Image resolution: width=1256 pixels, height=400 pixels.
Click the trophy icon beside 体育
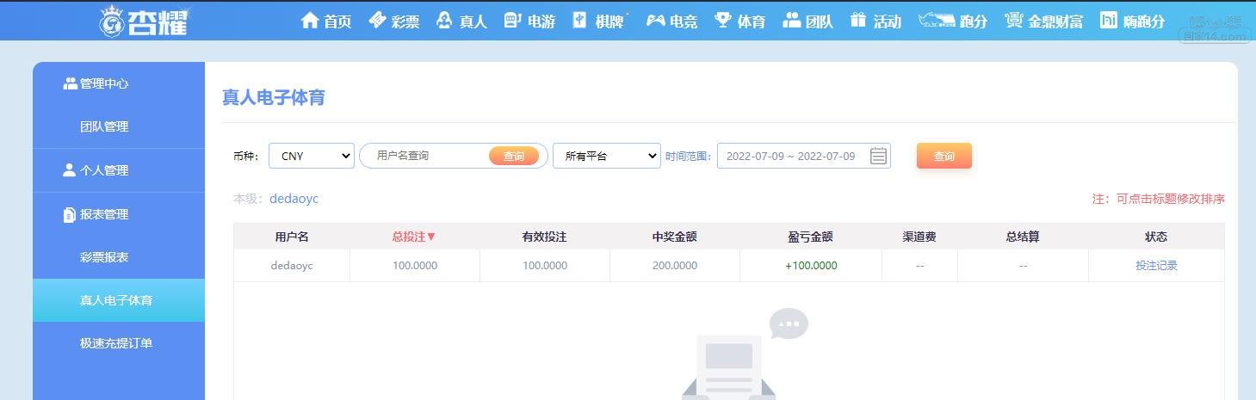pos(723,20)
